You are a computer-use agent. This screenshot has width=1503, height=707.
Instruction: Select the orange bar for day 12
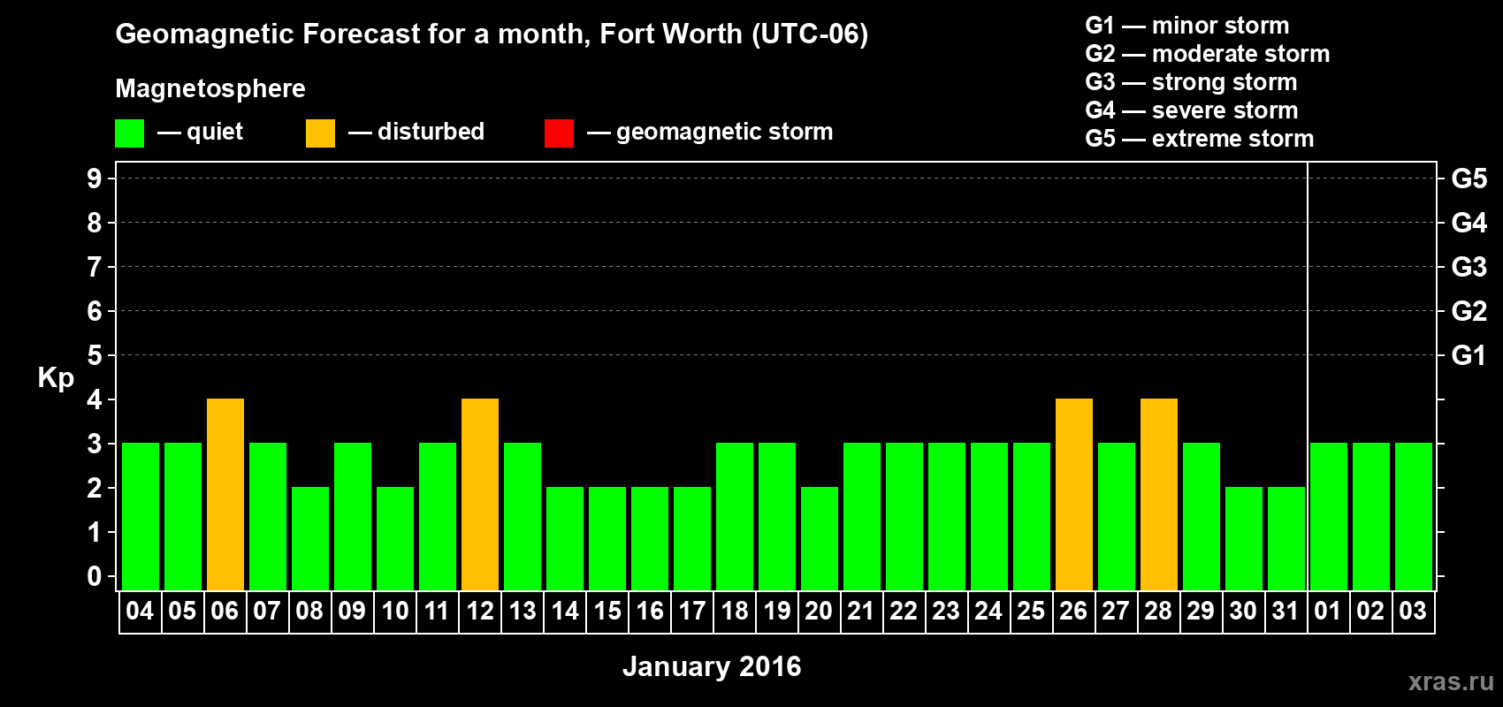480,495
